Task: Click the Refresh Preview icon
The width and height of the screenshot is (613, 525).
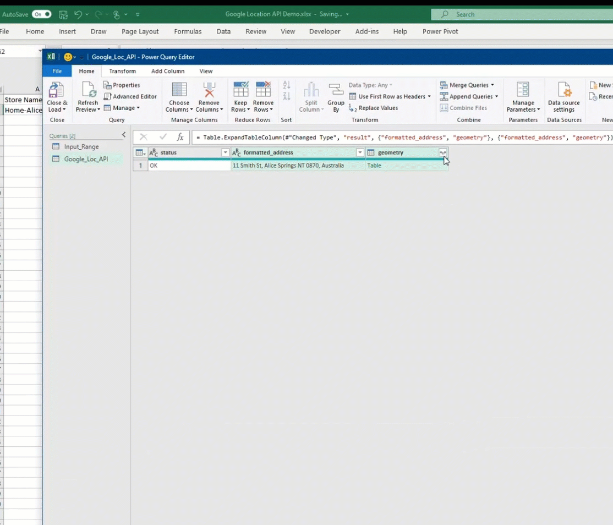Action: 88,90
